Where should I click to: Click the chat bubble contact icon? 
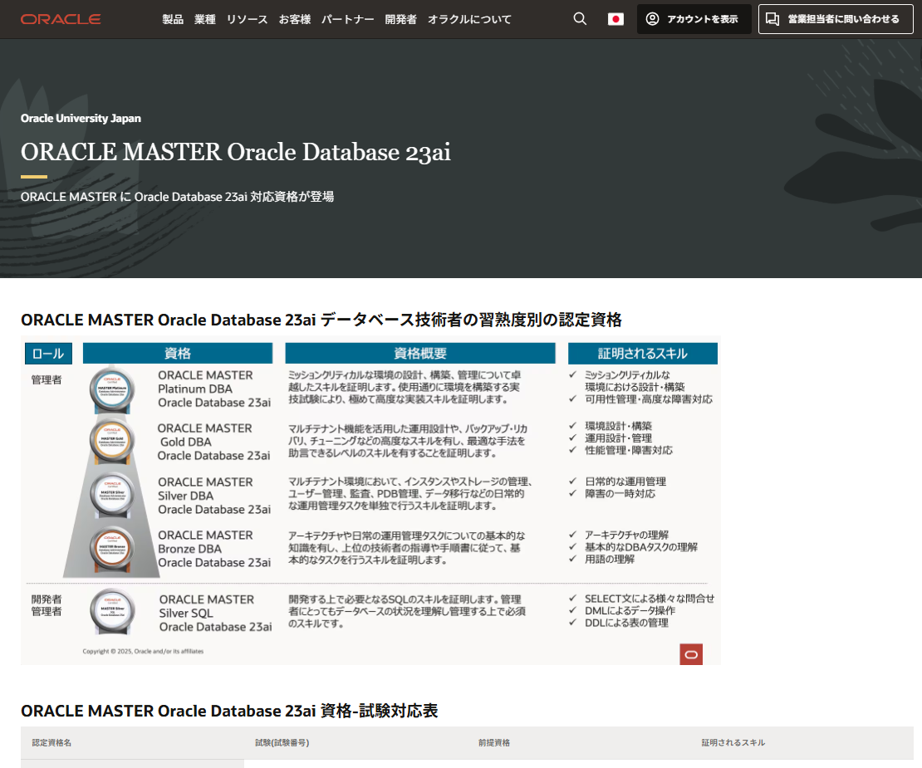tap(772, 19)
